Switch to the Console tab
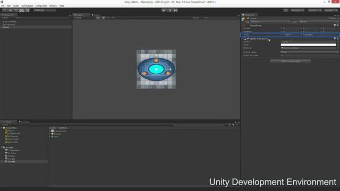Image resolution: width=340 pixels, height=191 pixels. click(x=24, y=121)
